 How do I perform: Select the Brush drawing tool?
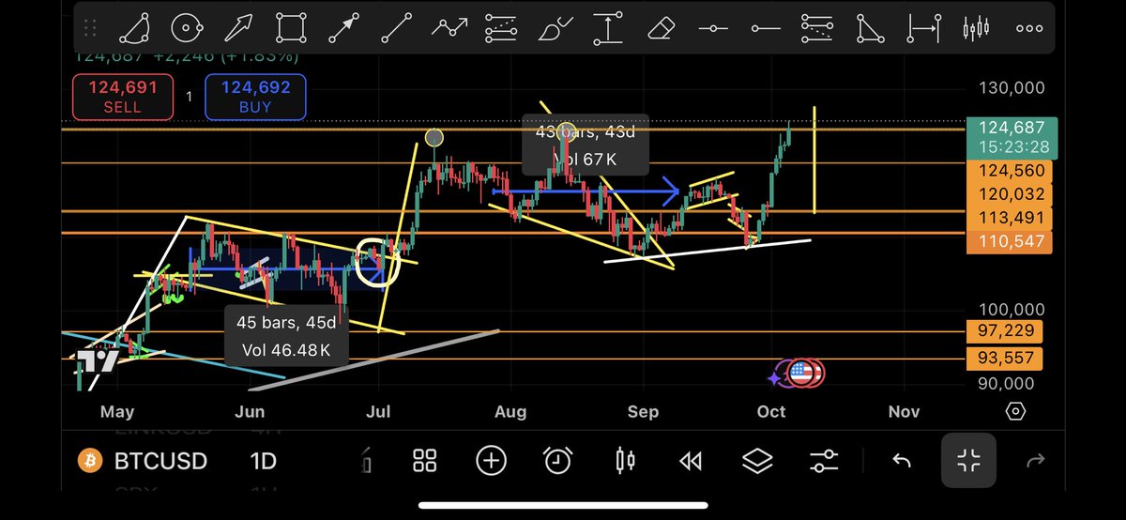point(555,28)
